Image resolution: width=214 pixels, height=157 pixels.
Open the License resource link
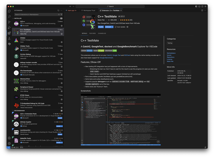tap(170, 59)
